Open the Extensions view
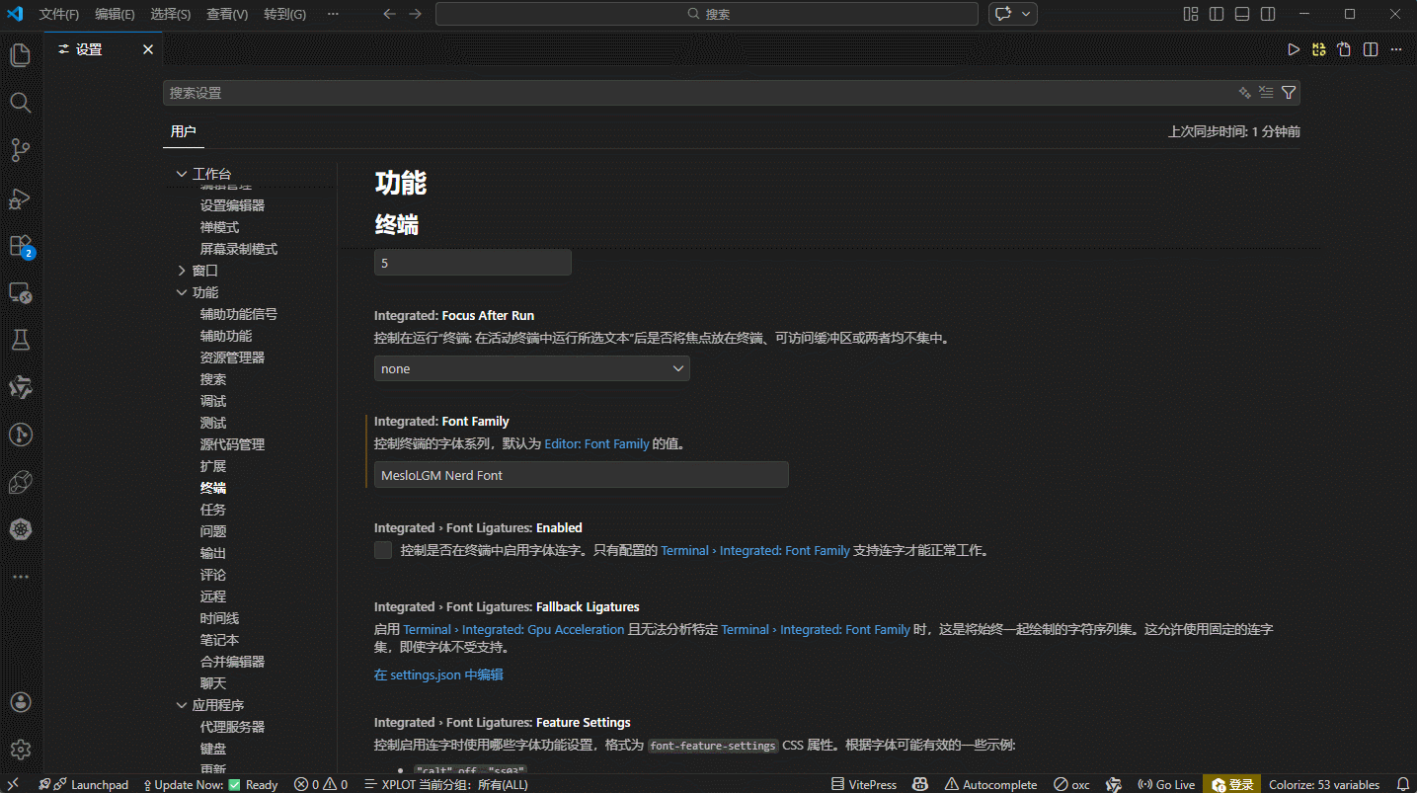This screenshot has width=1417, height=793. pyautogui.click(x=20, y=246)
